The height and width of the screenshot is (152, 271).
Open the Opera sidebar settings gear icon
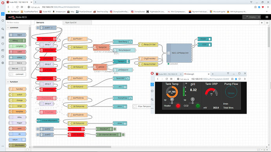[x=3, y=63]
